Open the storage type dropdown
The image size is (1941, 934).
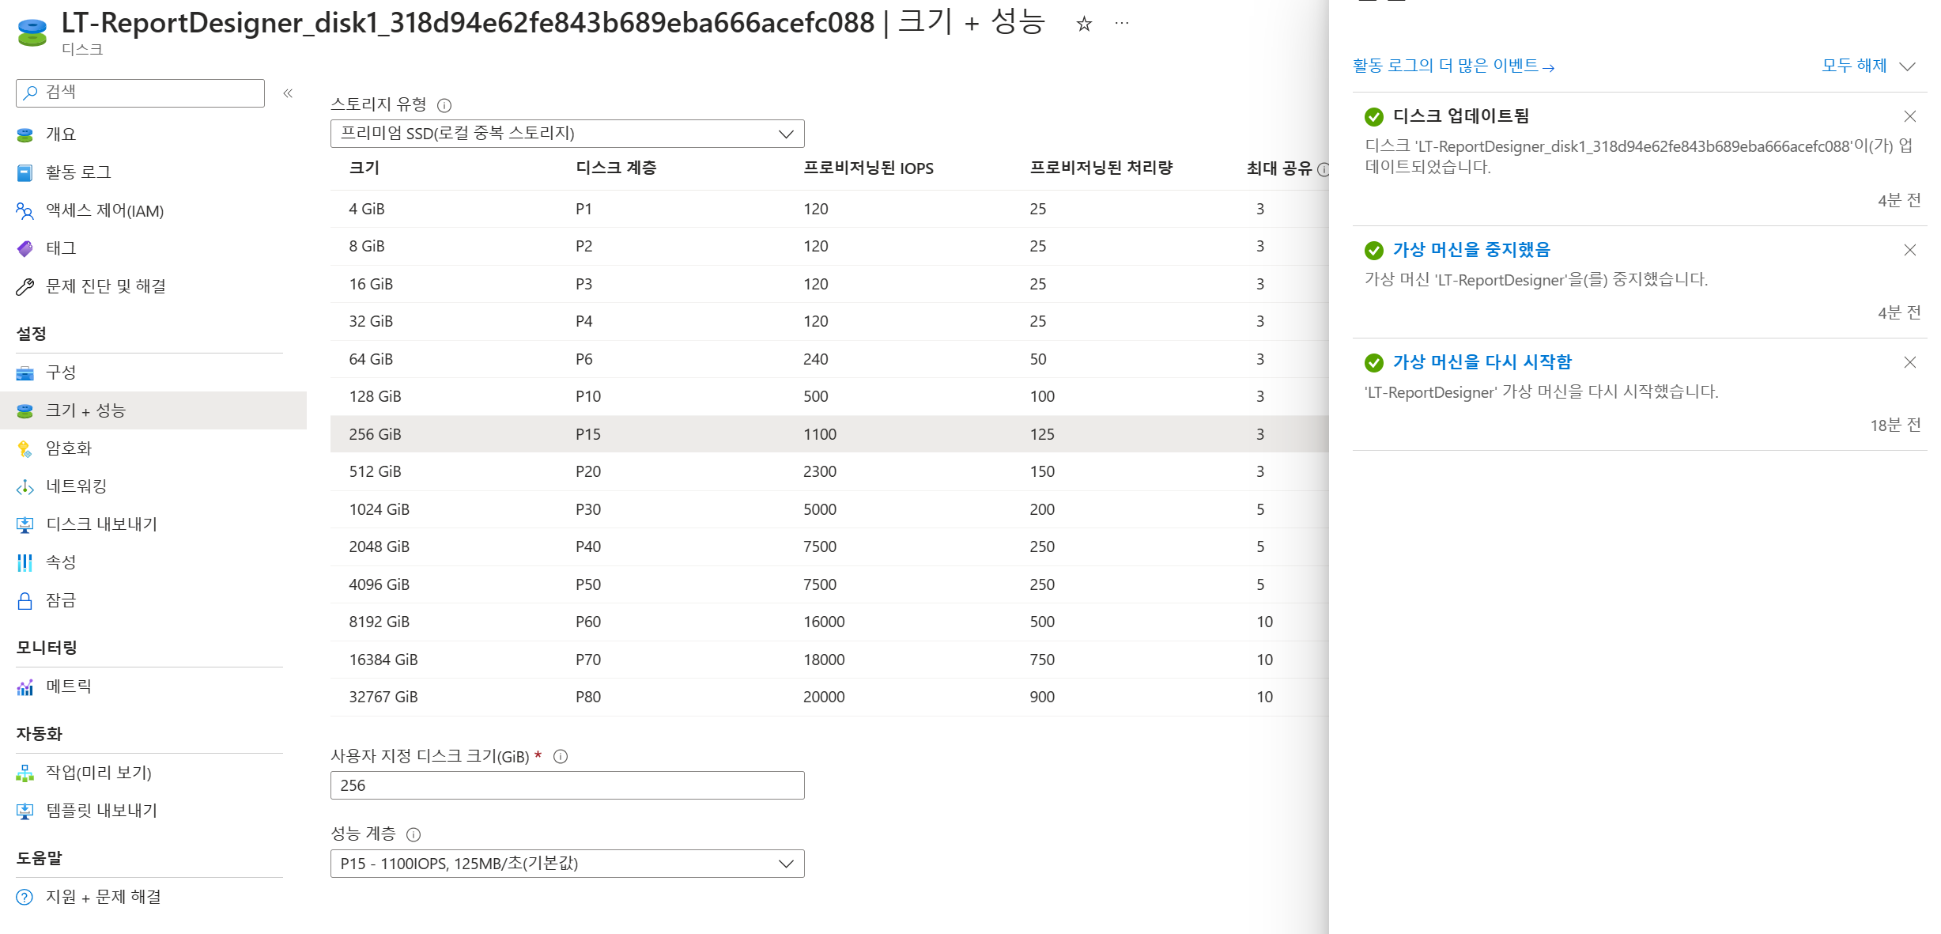tap(567, 134)
